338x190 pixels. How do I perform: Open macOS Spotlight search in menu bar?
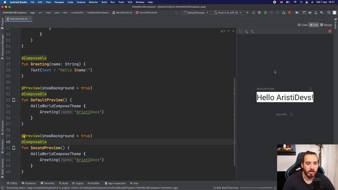[301, 2]
